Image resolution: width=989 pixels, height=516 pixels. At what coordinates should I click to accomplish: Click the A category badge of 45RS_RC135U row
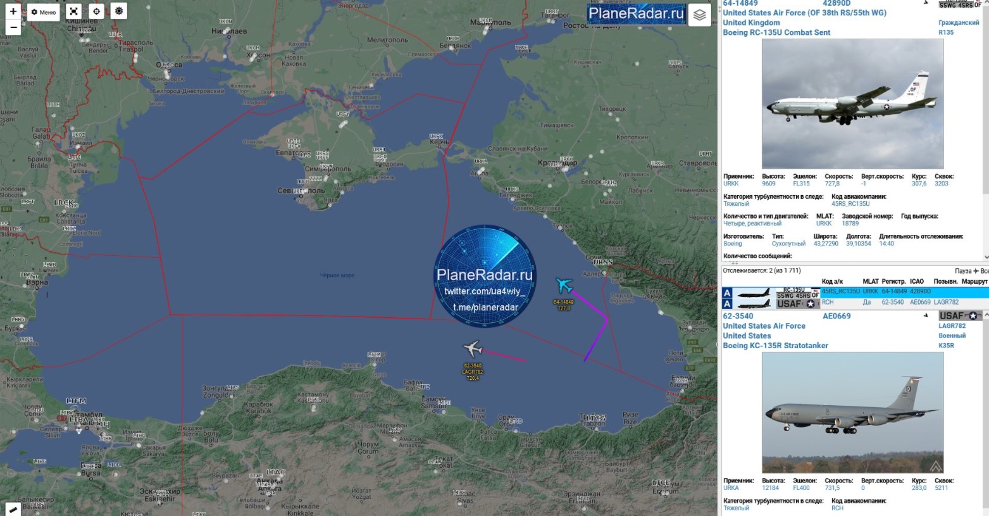click(727, 293)
